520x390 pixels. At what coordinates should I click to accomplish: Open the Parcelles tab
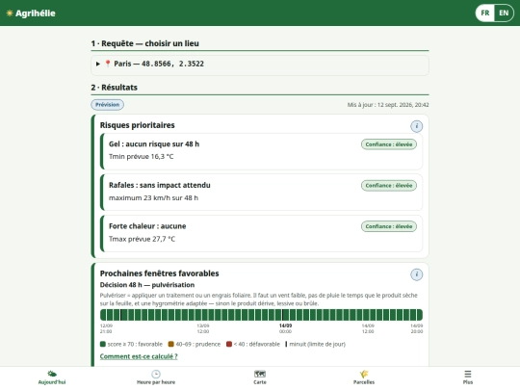coord(364,377)
